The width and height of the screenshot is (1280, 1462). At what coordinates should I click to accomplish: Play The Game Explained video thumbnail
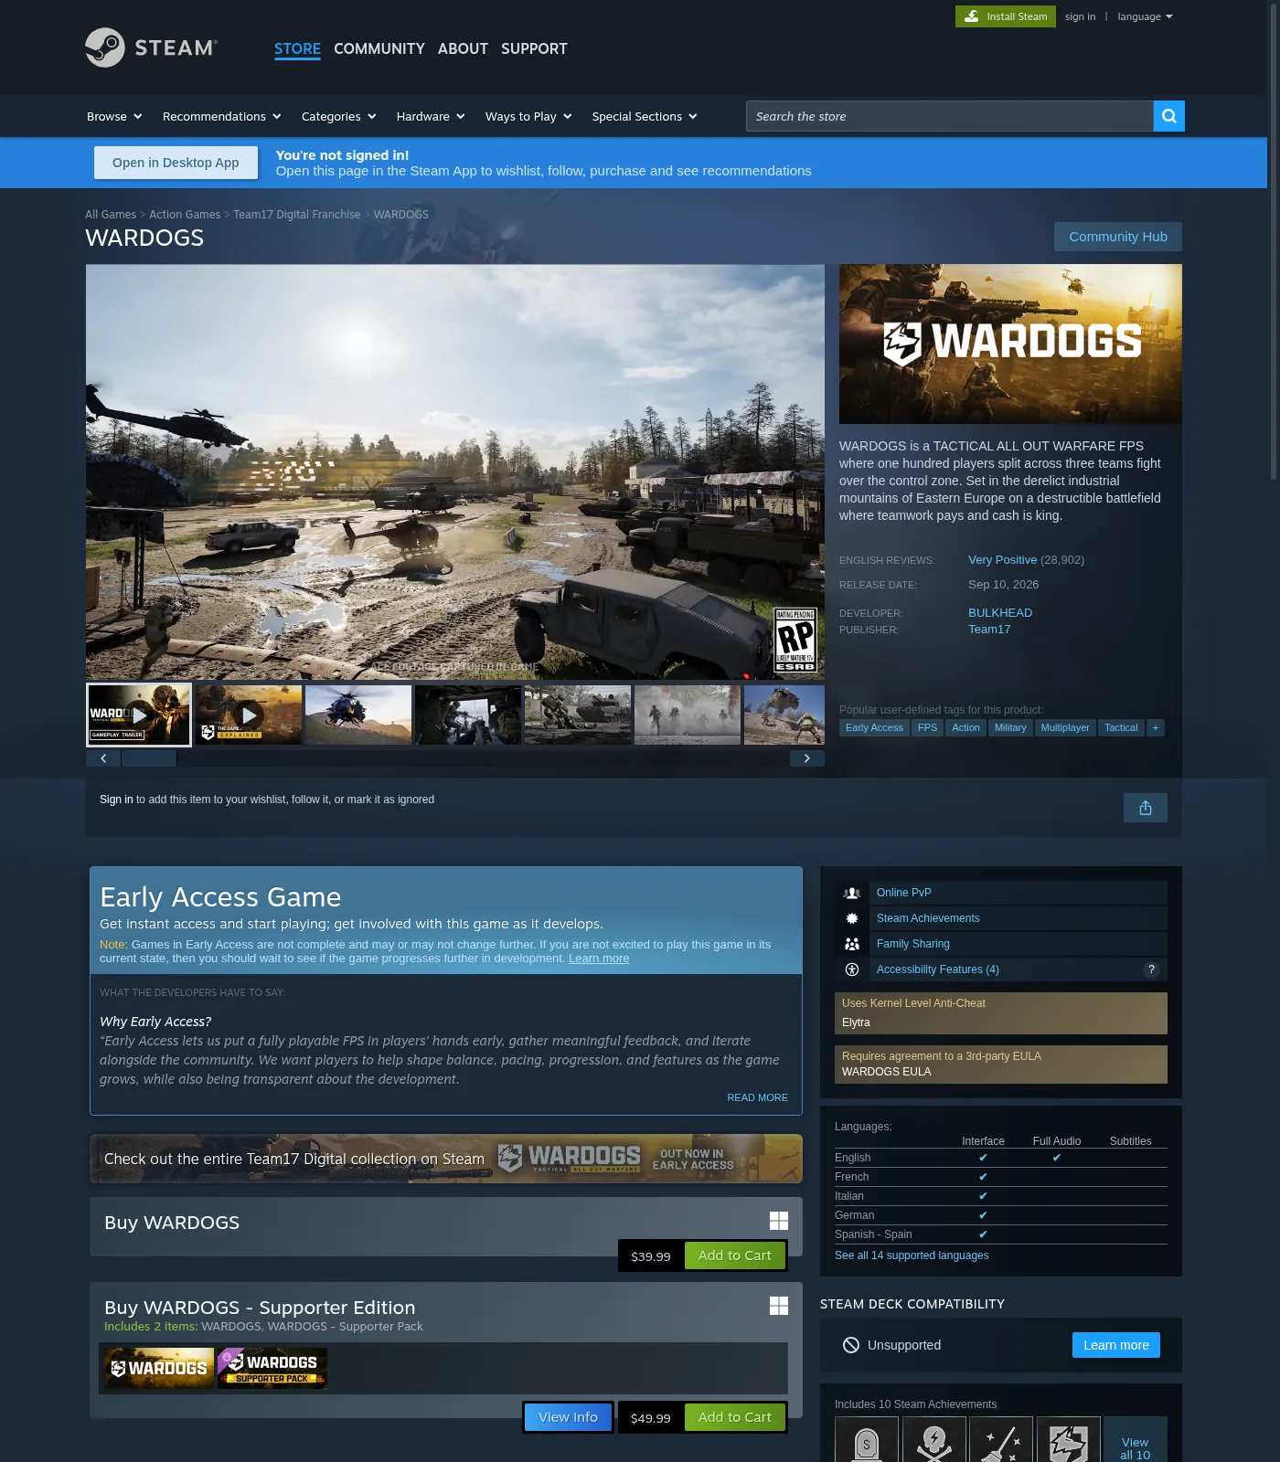249,715
